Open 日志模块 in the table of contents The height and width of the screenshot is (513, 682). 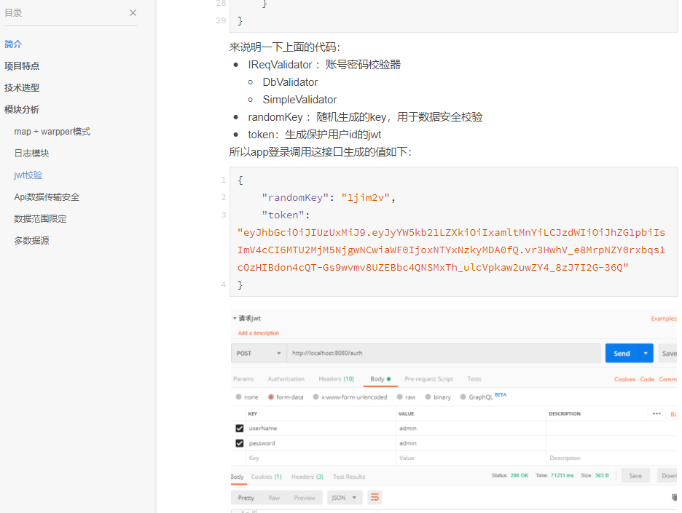tap(31, 154)
